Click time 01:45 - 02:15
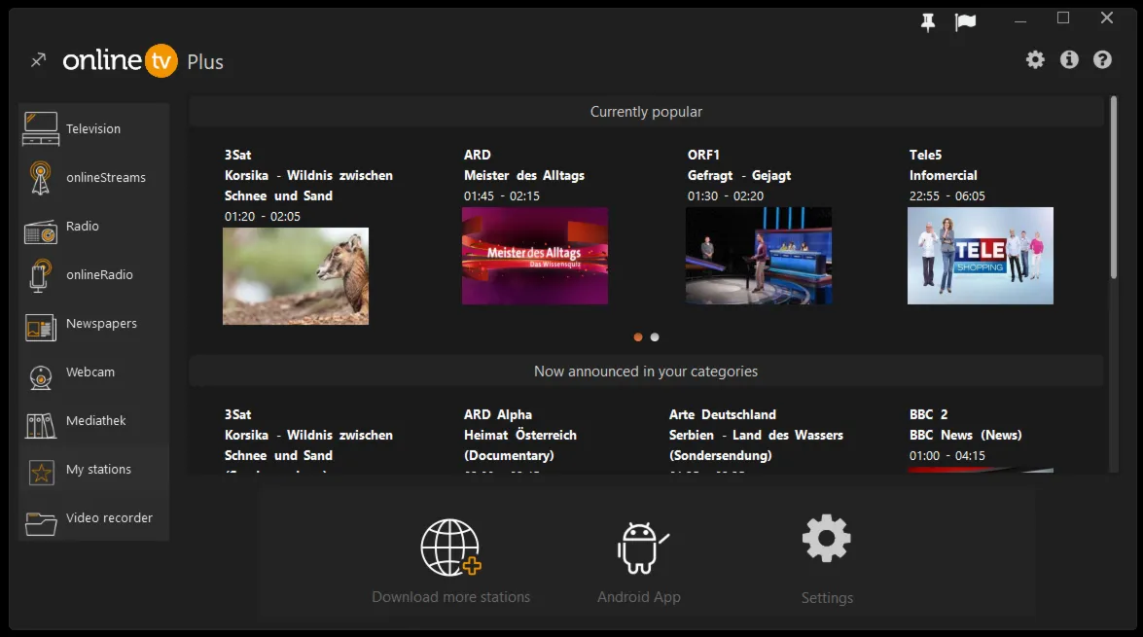The width and height of the screenshot is (1143, 637). point(502,196)
